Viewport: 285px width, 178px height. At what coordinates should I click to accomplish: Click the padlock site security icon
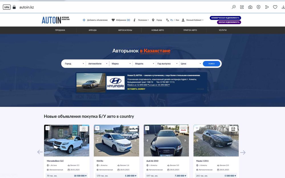[14, 7]
